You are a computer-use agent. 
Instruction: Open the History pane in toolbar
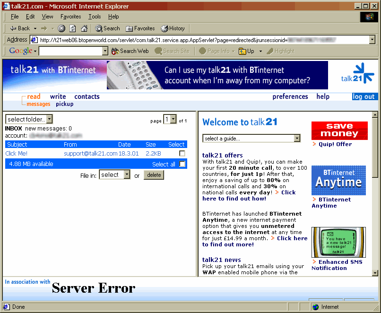173,28
